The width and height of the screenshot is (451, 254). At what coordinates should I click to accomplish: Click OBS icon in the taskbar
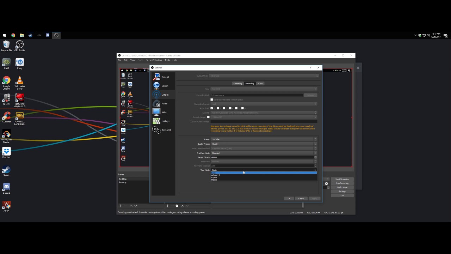(x=56, y=35)
